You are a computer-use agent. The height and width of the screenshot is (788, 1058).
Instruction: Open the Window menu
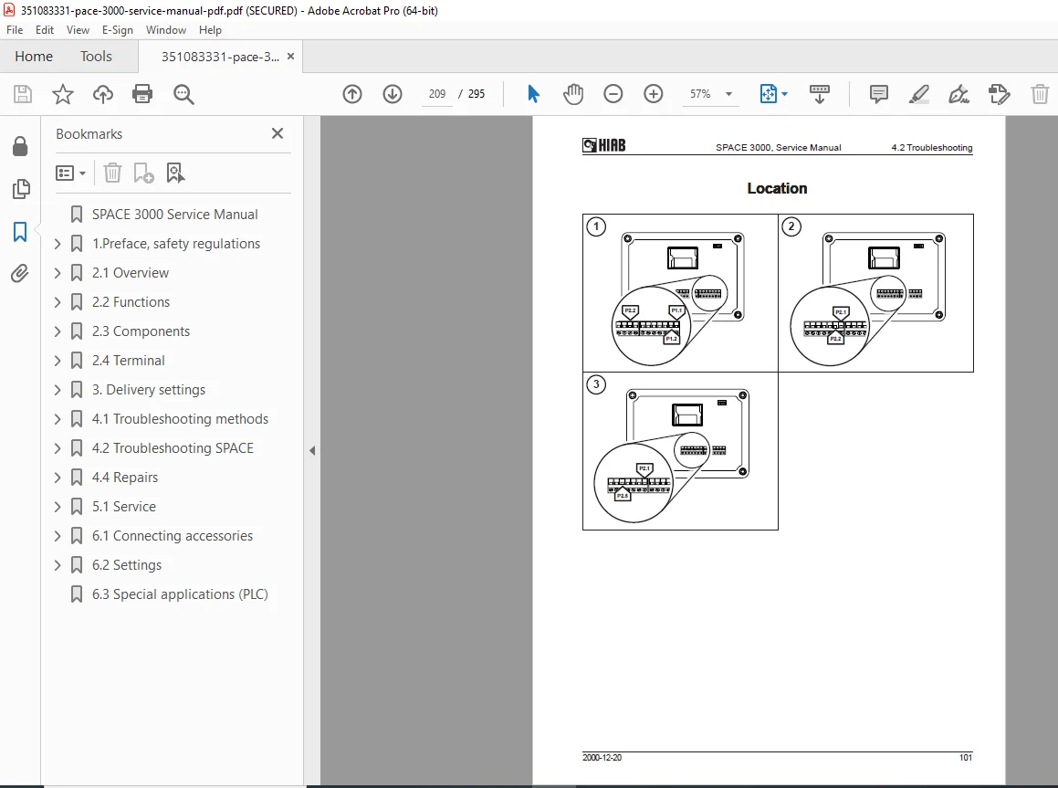tap(166, 30)
